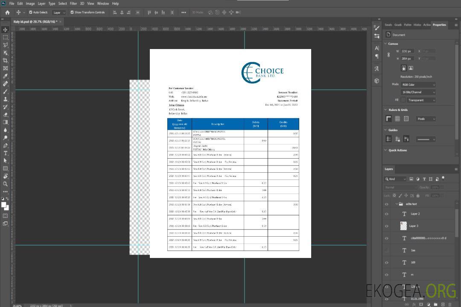This screenshot has width=461, height=307.
Task: Switch to the Properties tab
Action: tap(439, 25)
